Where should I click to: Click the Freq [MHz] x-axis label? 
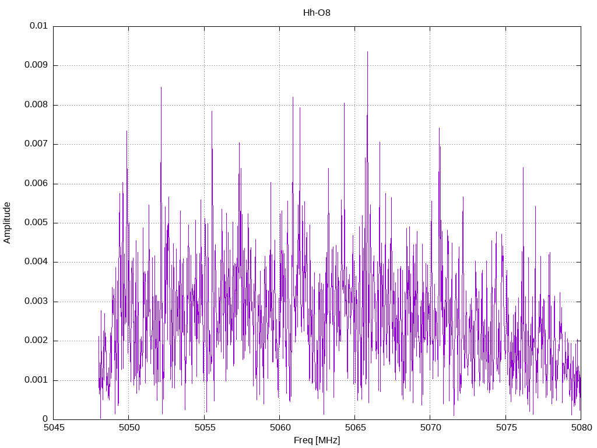tap(317, 440)
